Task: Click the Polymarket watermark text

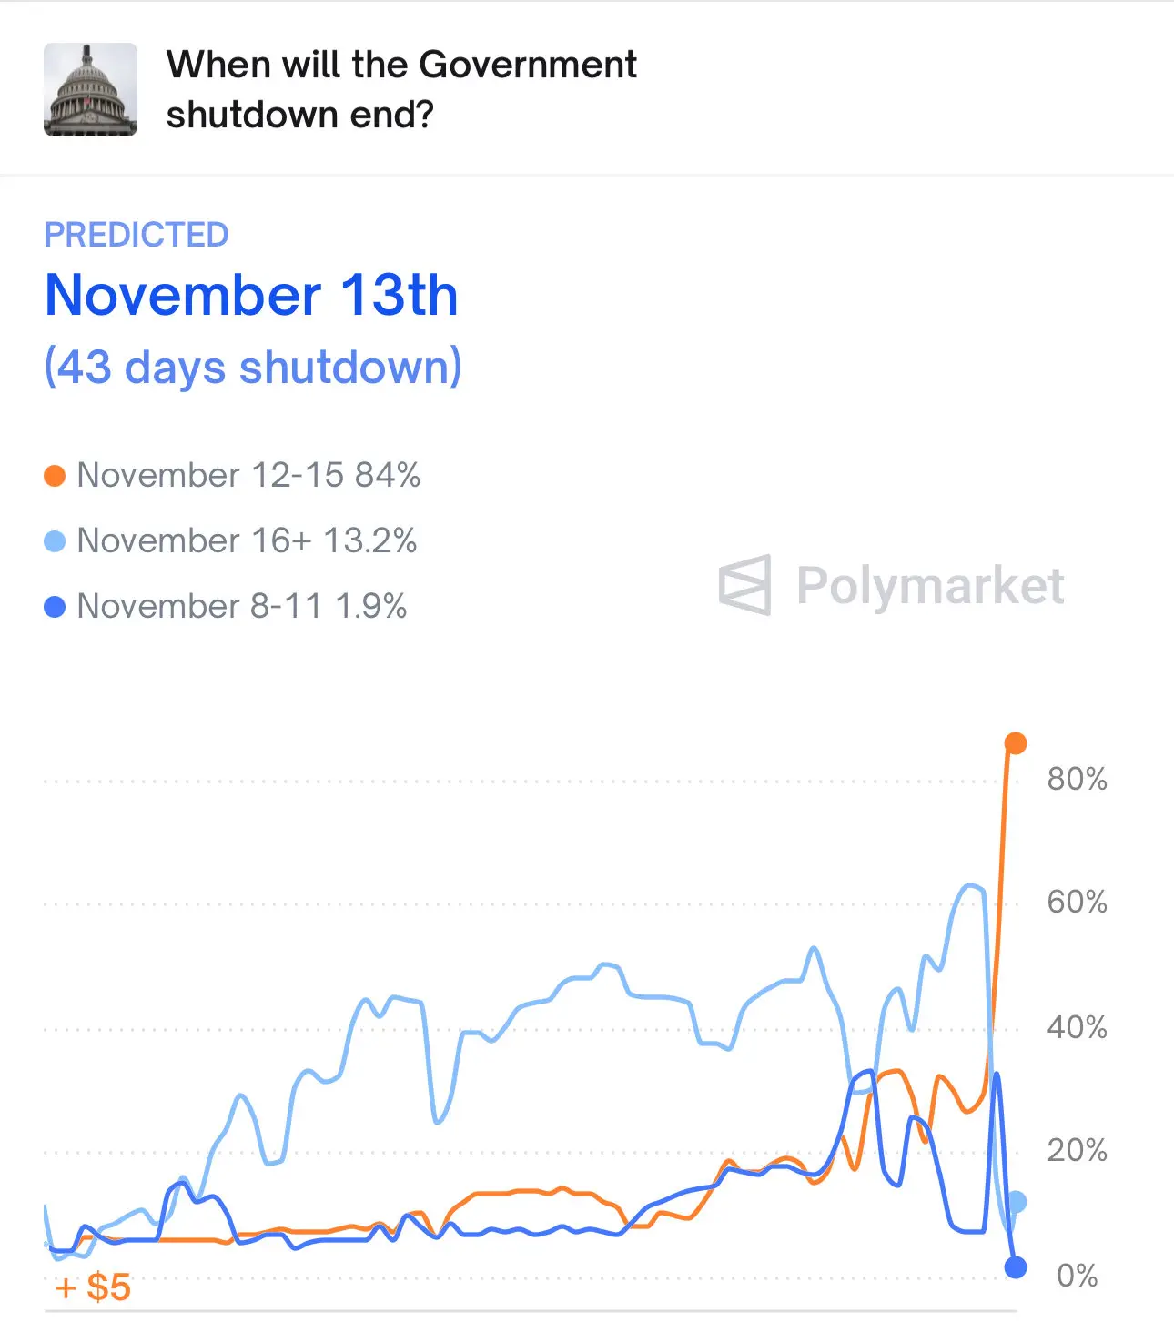Action: pos(929,585)
